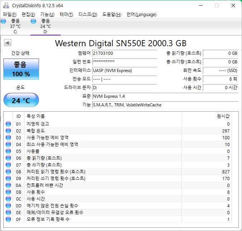
Task: Open the 디스크(D) menu
Action: (88, 15)
